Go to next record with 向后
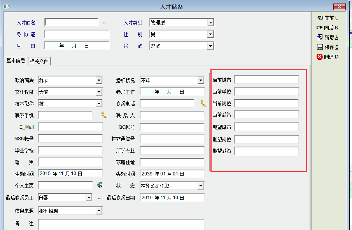Screen dimensions: 352x230 (x=327, y=28)
